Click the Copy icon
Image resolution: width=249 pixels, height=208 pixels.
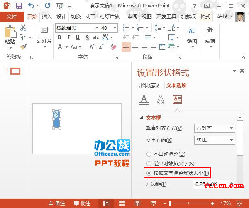[23, 37]
